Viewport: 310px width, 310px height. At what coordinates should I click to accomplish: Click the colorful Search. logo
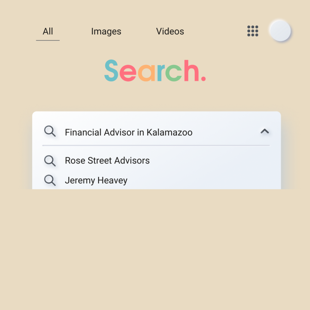point(155,71)
